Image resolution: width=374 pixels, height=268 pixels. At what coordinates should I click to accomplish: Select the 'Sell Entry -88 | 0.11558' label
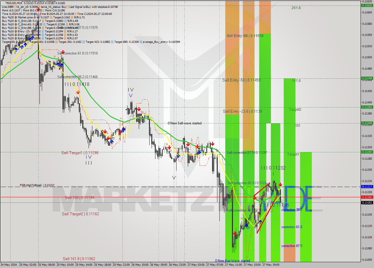[x=245, y=36]
